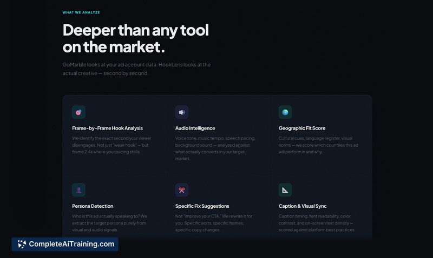Click the triangle ruler icon for Caption Sync

tap(285, 190)
